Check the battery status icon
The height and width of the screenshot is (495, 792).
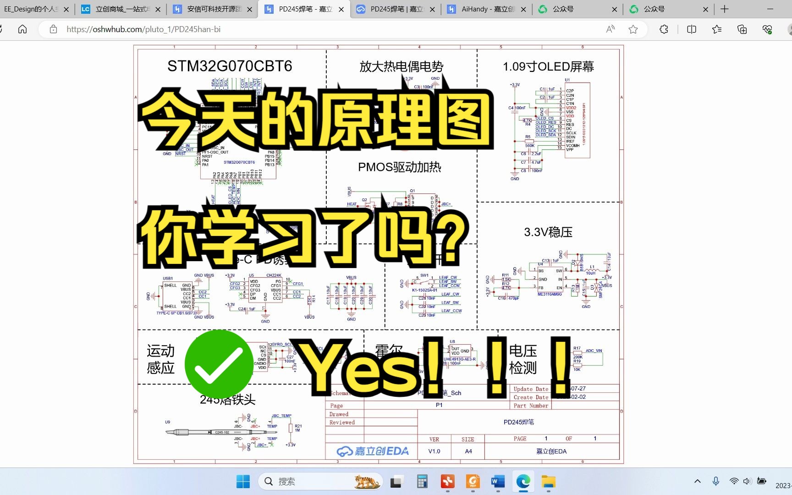click(762, 481)
